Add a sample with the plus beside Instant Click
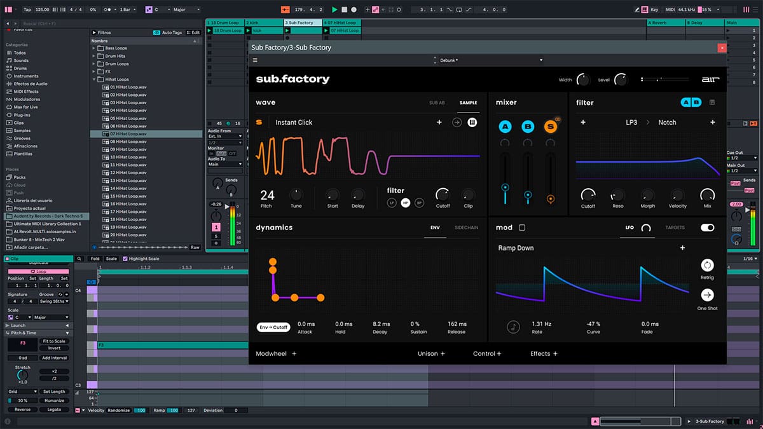763x429 pixels. 439,122
